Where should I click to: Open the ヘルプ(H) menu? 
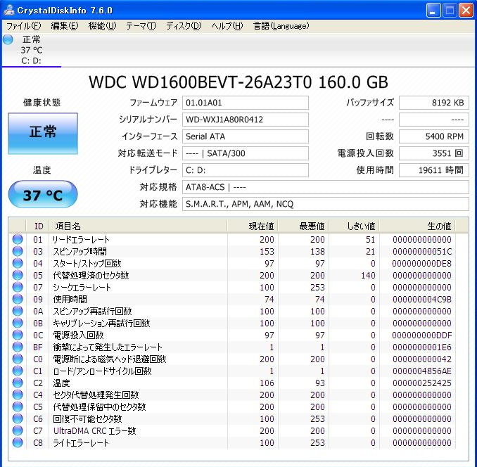click(x=227, y=26)
